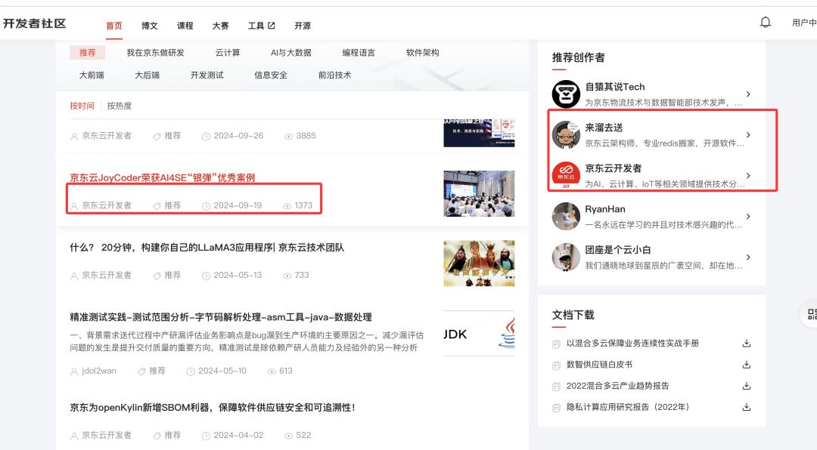Open the openKylin新增SBOM利器 article
This screenshot has width=817, height=450.
pyautogui.click(x=213, y=408)
